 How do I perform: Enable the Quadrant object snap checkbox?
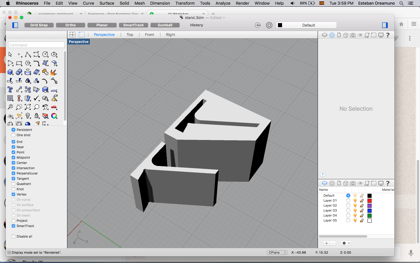coord(13,184)
